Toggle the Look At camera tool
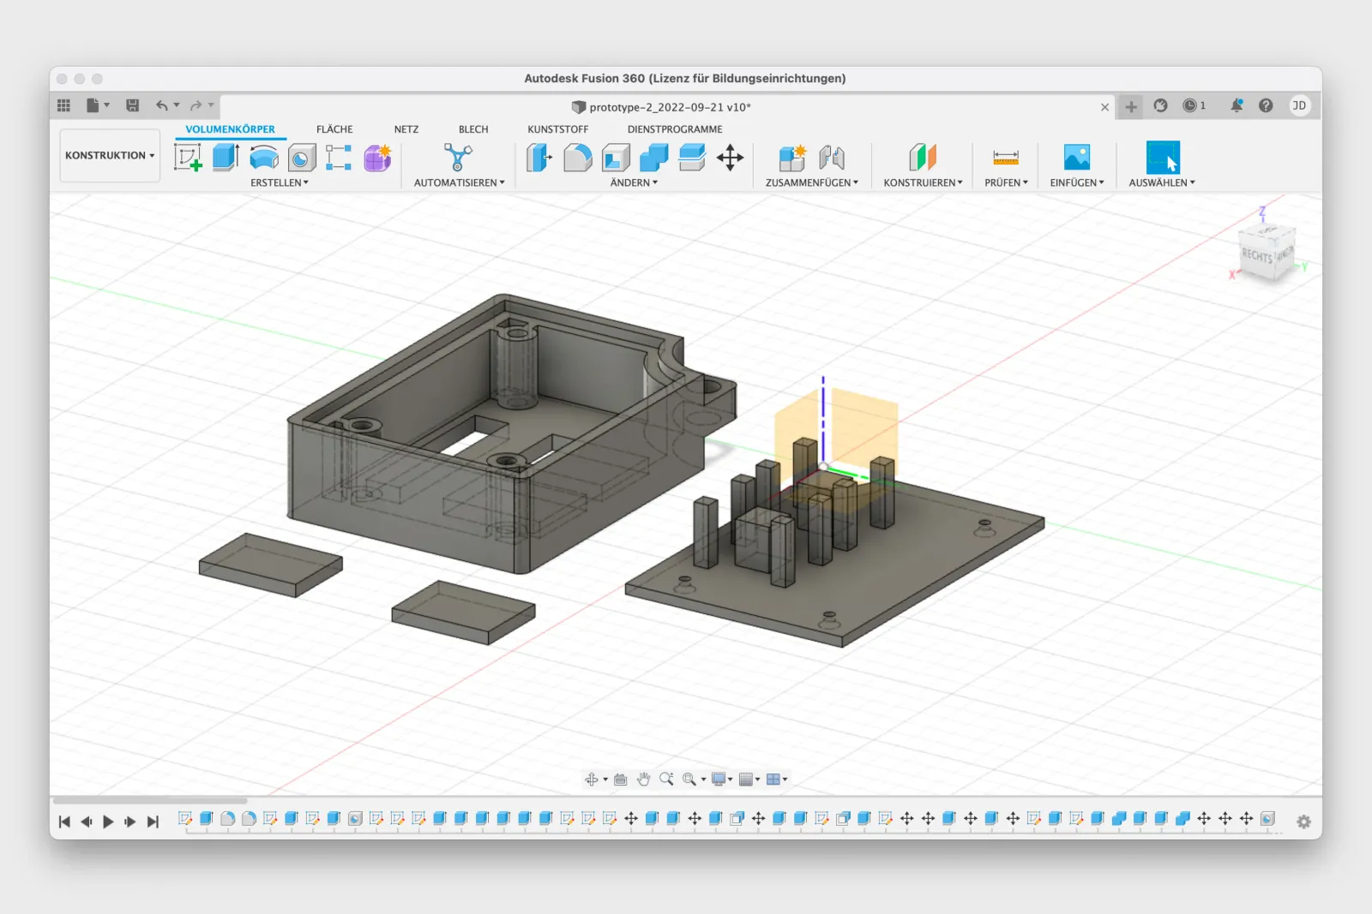The image size is (1372, 914). [620, 780]
